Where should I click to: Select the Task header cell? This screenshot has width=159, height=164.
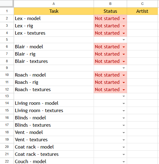coord(54,11)
